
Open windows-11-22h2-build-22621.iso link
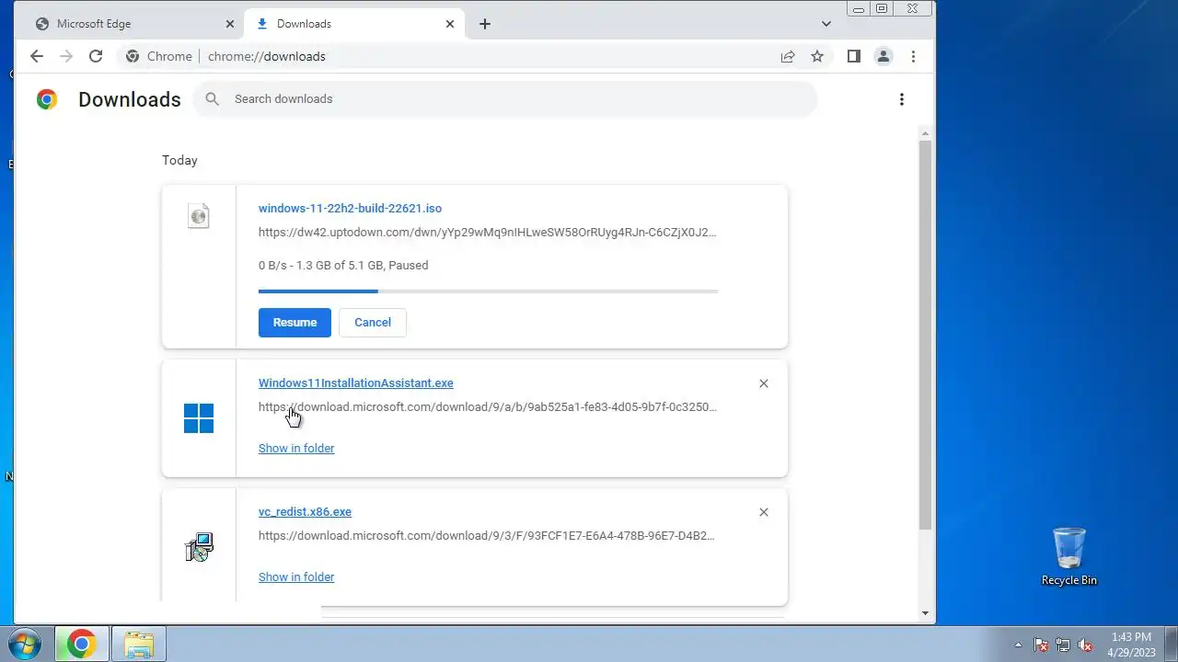(x=350, y=209)
